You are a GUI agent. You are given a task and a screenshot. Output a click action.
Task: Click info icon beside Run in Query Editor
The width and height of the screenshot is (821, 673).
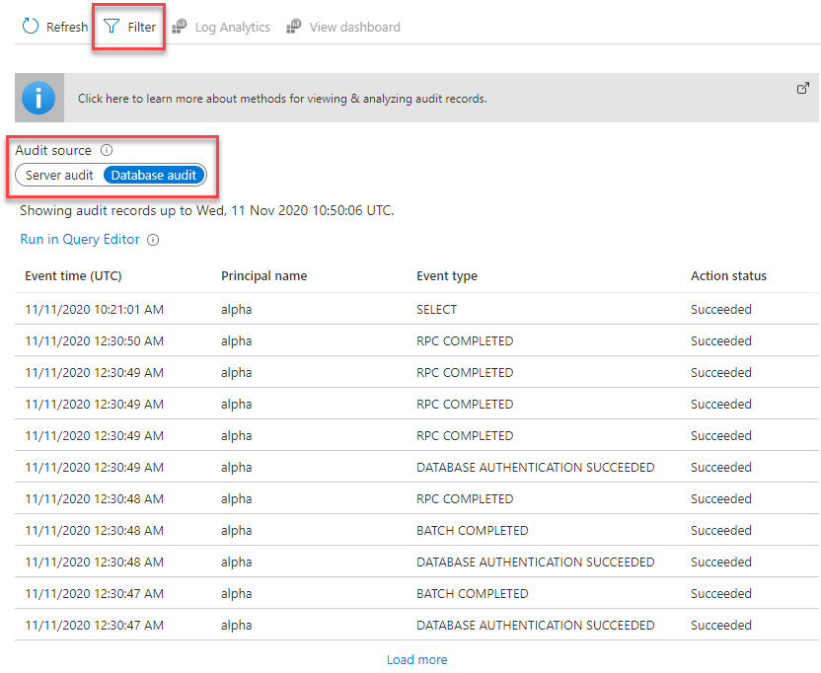153,240
